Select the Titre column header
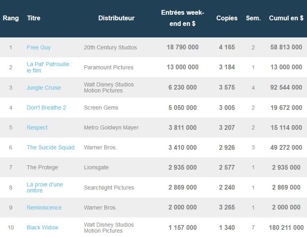 [x=34, y=18]
